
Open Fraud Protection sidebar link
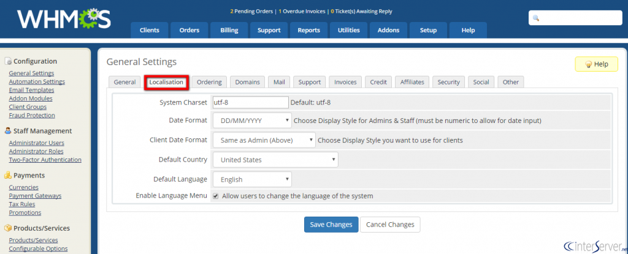click(32, 115)
